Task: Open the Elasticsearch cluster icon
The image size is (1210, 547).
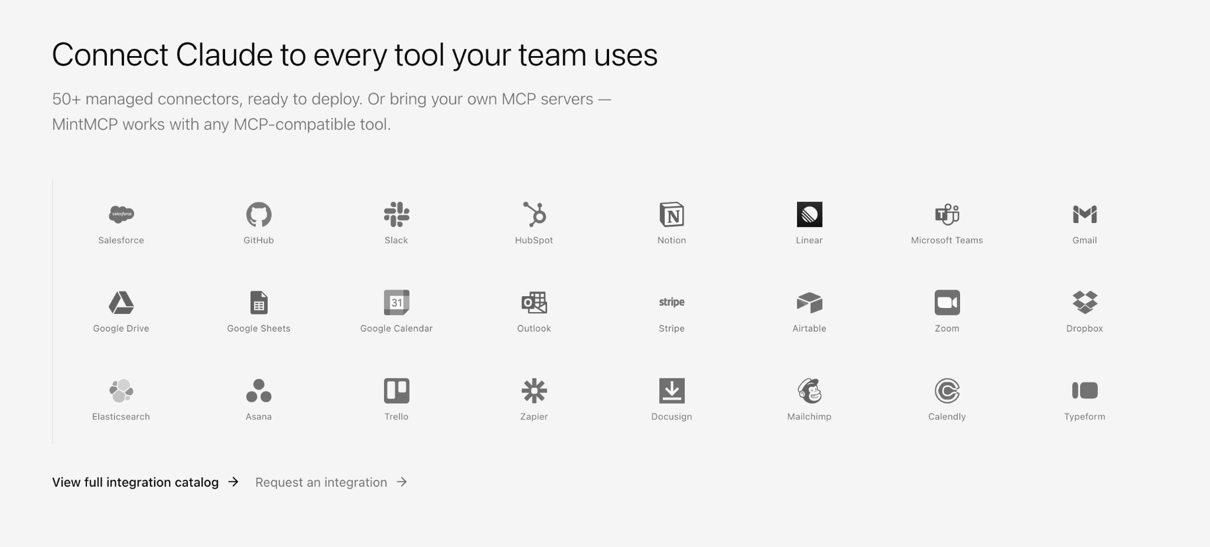Action: [121, 391]
